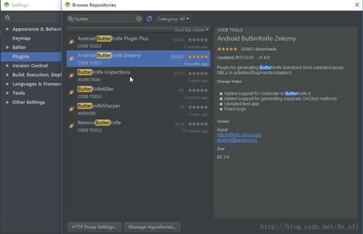This screenshot has height=234, width=363.
Task: Expand the Editor settings node
Action: (x=7, y=47)
